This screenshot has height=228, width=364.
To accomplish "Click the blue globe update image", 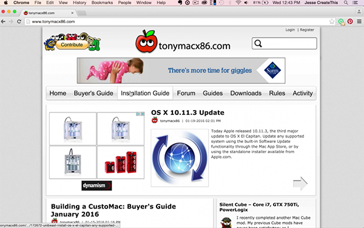I will pos(180,158).
